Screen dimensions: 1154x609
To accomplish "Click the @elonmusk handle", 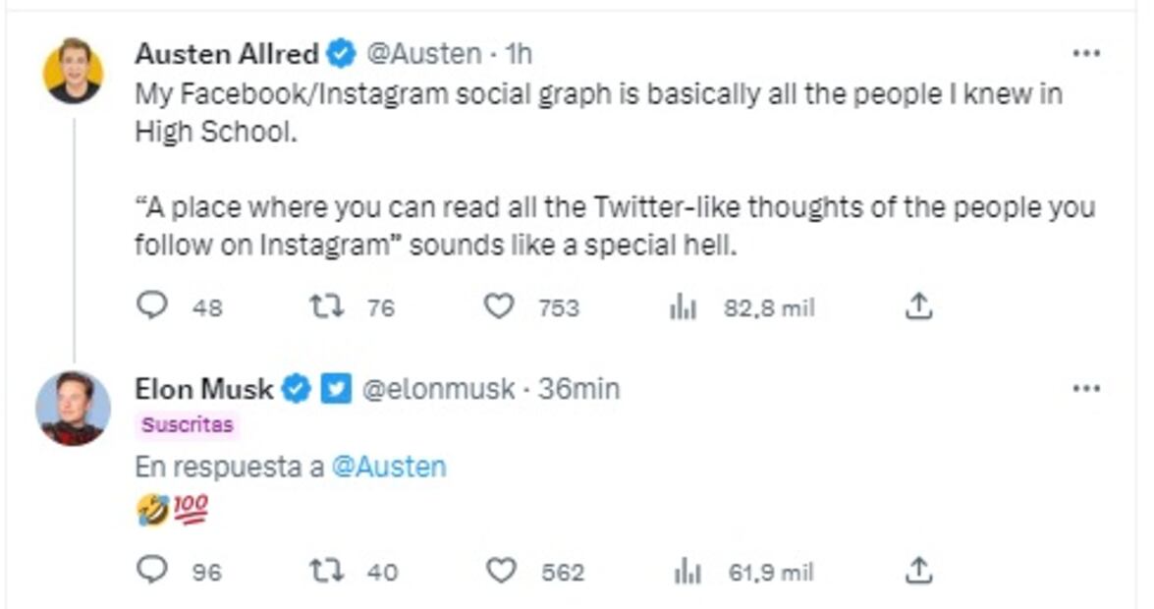I will (438, 389).
